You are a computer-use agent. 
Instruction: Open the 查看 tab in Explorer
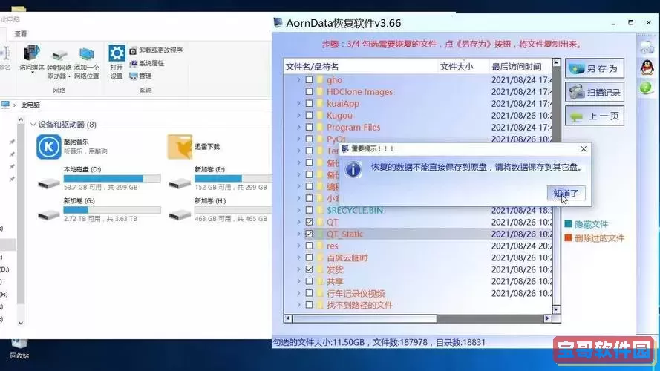[21, 33]
